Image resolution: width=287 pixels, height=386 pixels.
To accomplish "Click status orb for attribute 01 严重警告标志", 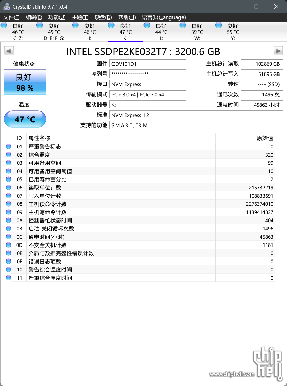I will pyautogui.click(x=9, y=147).
